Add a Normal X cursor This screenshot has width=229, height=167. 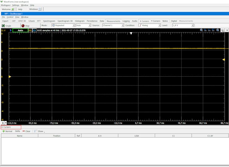point(7,131)
